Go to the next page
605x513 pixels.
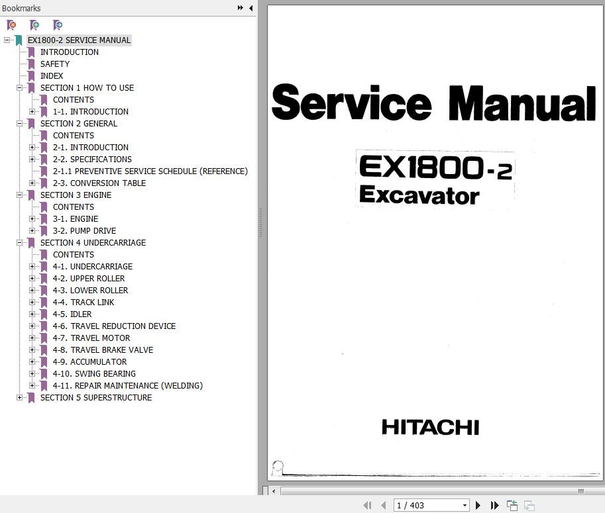click(x=478, y=505)
